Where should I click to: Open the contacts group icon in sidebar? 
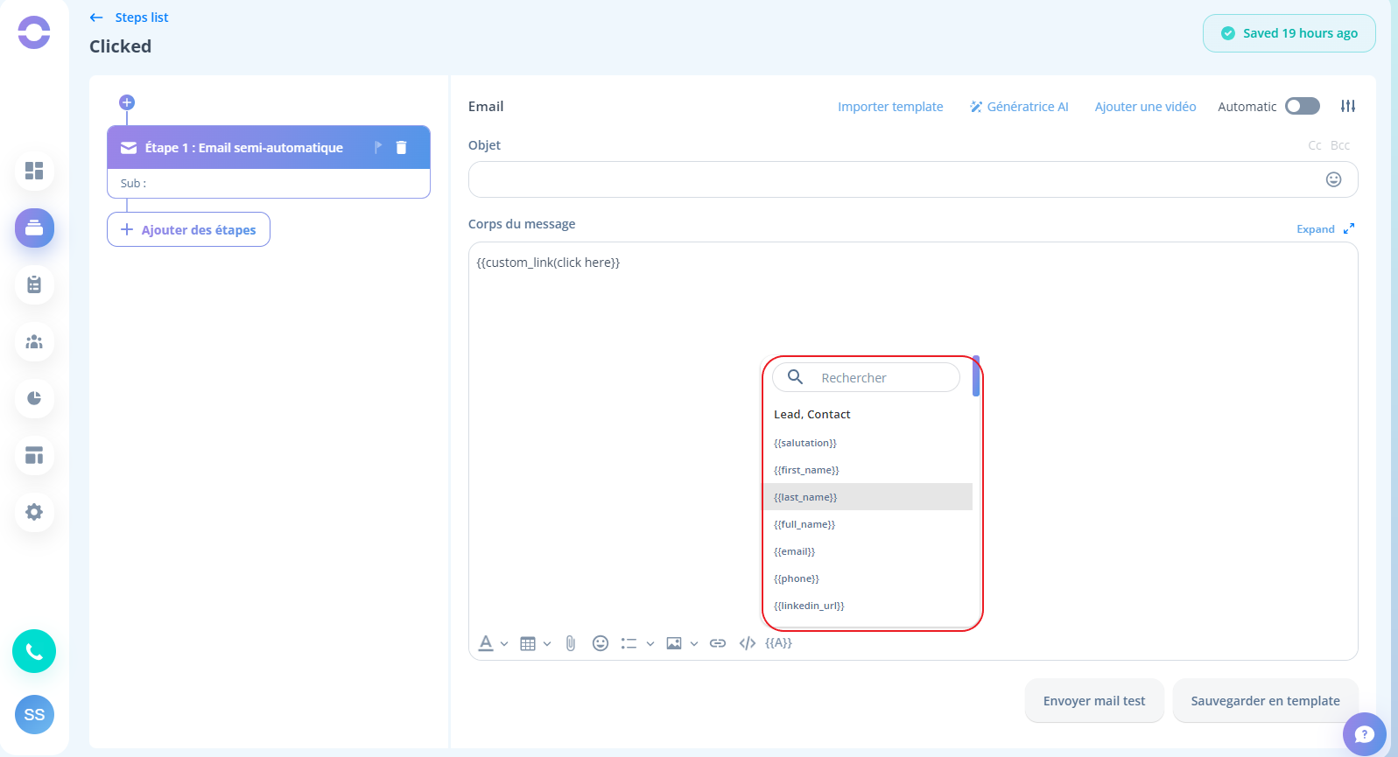point(34,341)
